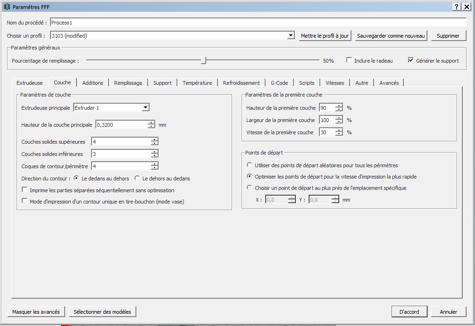Click the help question mark button

pyautogui.click(x=457, y=7)
